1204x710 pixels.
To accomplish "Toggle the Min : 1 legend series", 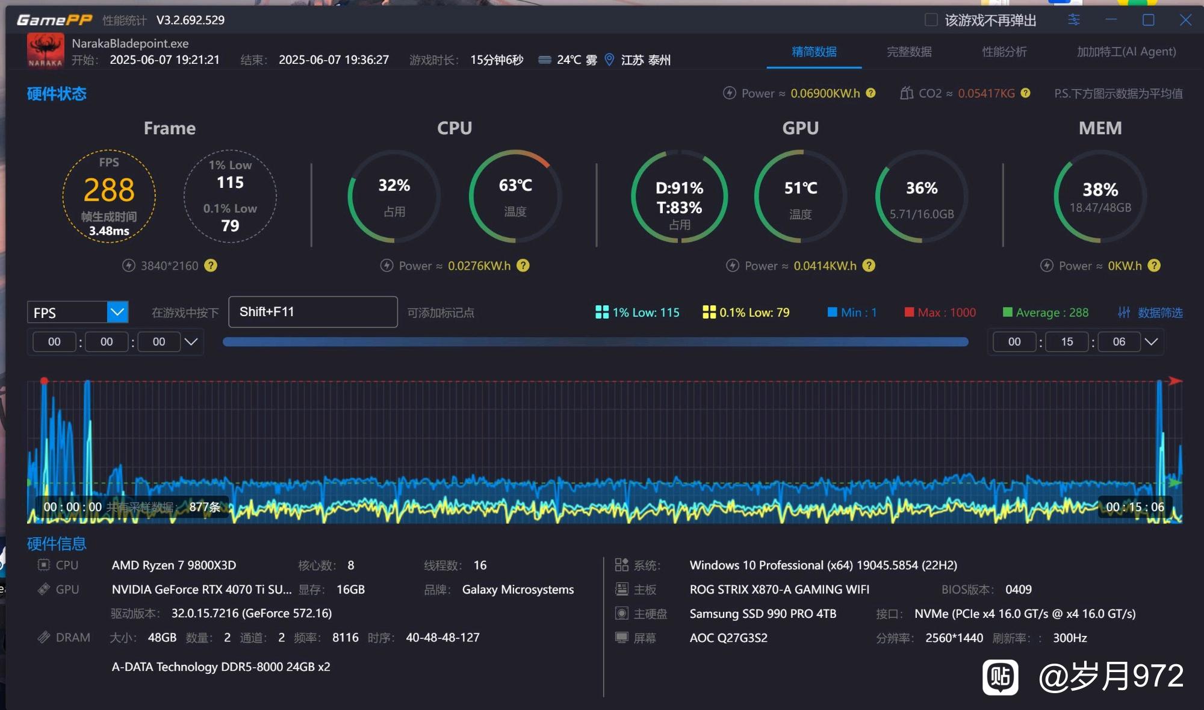I will pyautogui.click(x=852, y=312).
